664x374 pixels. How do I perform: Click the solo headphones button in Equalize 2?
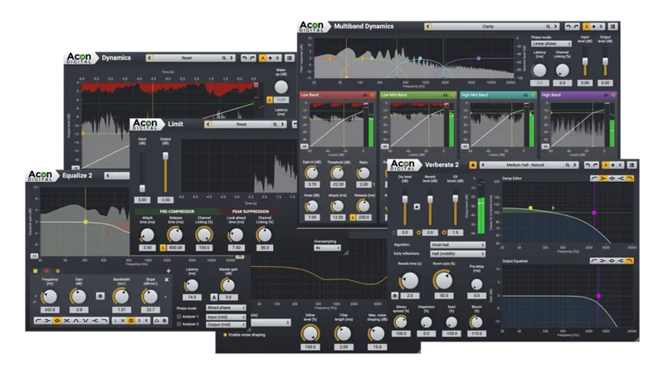(x=156, y=321)
